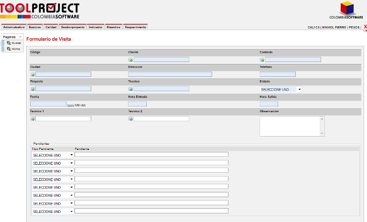Open the Estado dropdown
The height and width of the screenshot is (222, 367).
(x=281, y=89)
